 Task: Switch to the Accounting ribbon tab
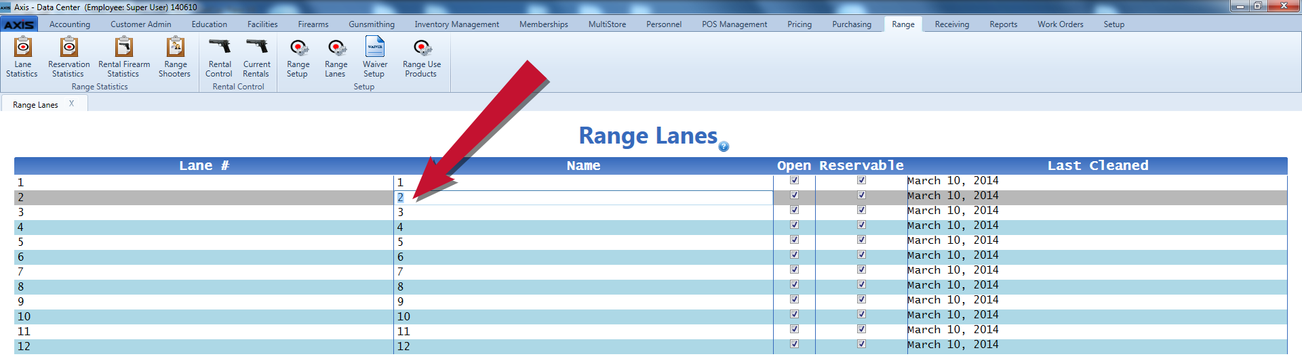click(x=70, y=24)
